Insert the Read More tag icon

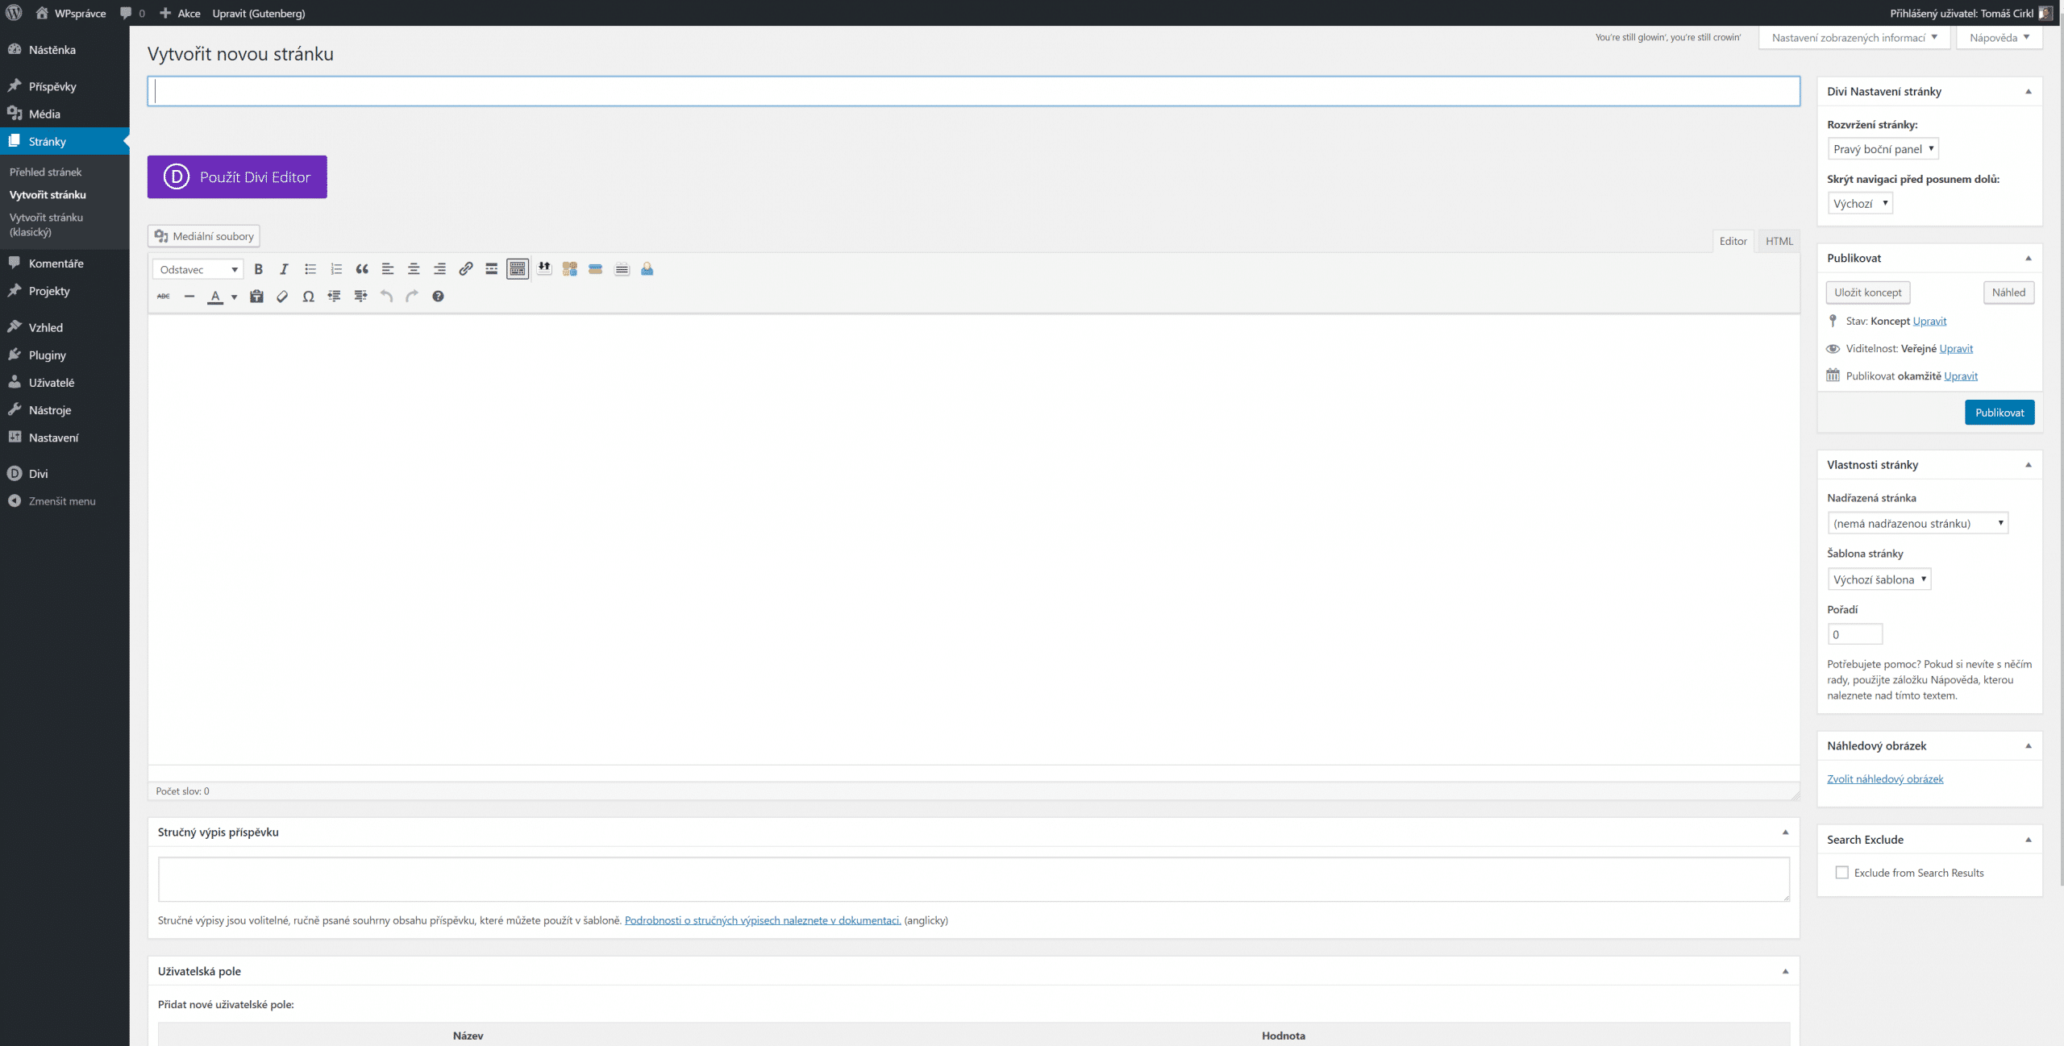tap(491, 269)
